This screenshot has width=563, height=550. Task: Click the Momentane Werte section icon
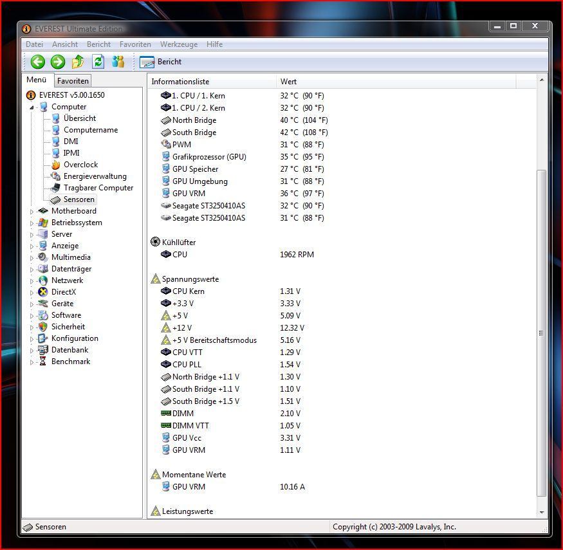coord(156,474)
